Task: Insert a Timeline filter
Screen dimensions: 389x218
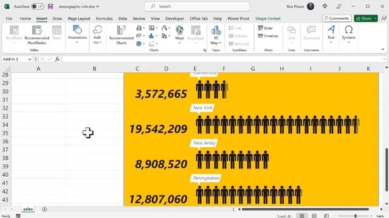Action: click(267, 36)
